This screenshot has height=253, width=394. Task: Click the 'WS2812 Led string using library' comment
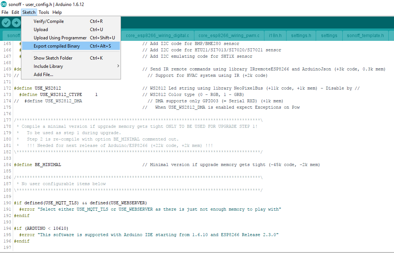coord(251,88)
